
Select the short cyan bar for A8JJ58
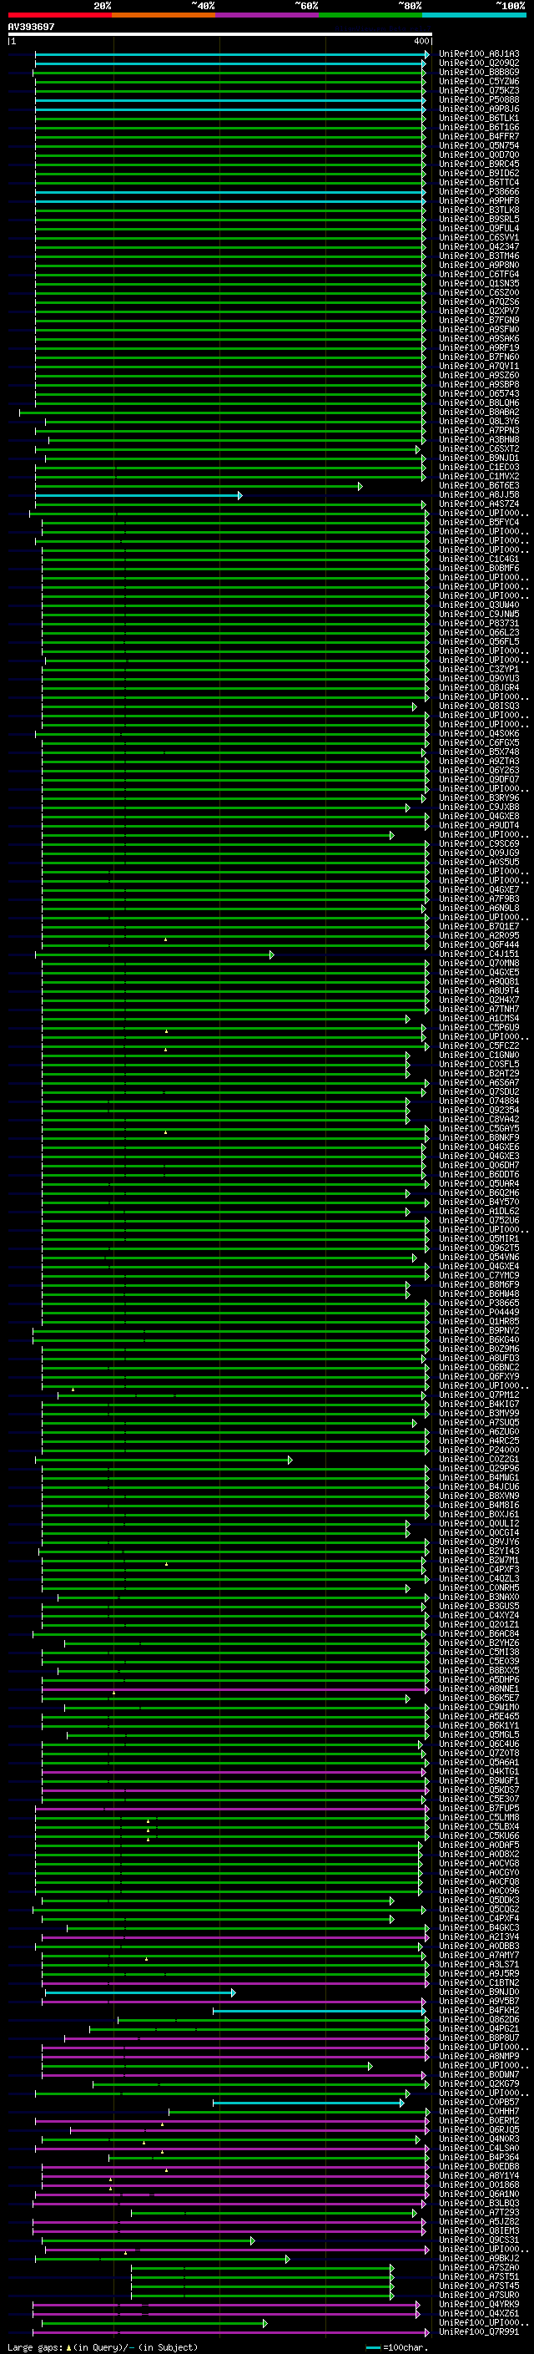(x=139, y=495)
